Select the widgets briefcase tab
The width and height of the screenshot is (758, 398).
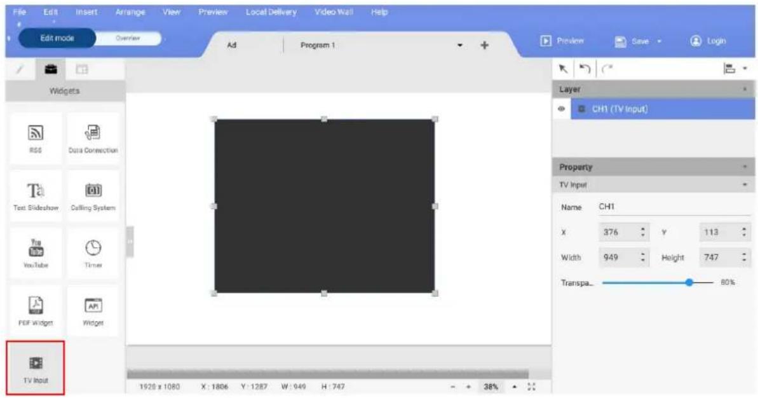[x=51, y=70]
